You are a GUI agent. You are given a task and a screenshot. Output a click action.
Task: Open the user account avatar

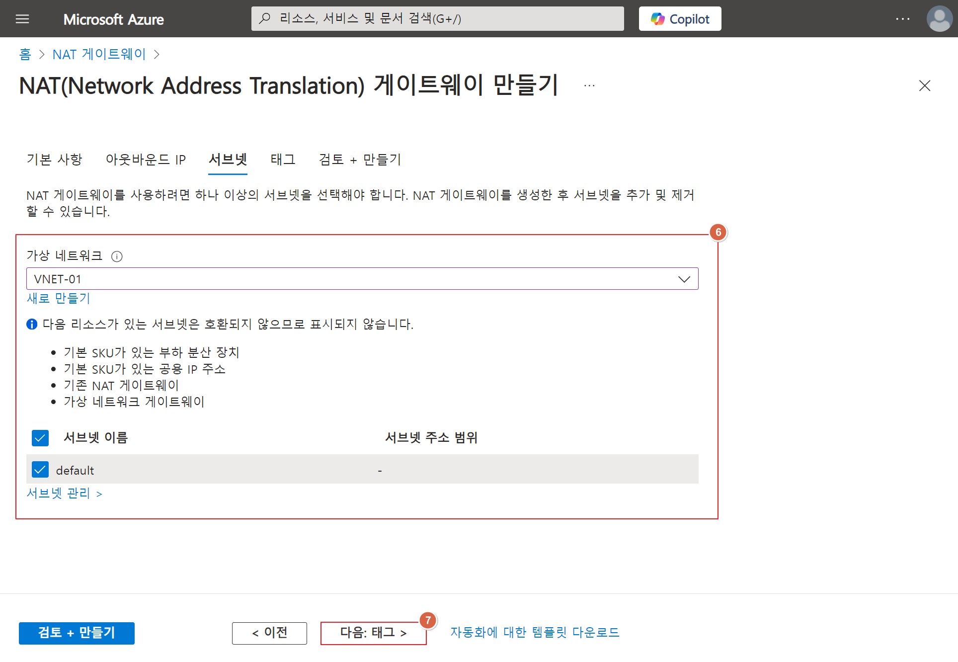click(939, 19)
